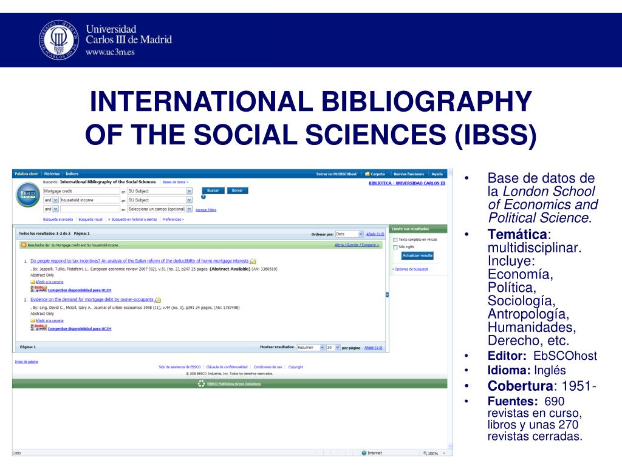Check 'Texto completo en vínculo' box
The height and width of the screenshot is (466, 622).
395,240
